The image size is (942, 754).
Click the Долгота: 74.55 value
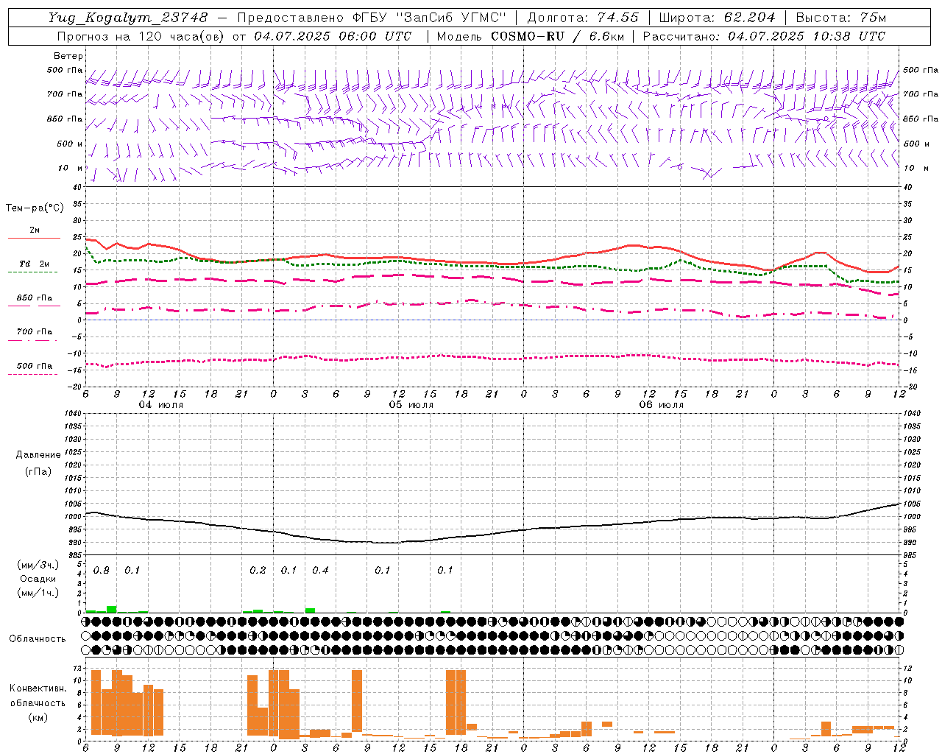click(583, 18)
